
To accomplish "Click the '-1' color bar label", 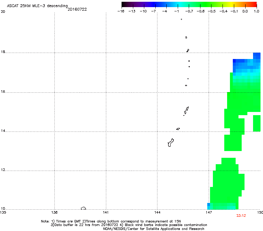I will 176,11.
